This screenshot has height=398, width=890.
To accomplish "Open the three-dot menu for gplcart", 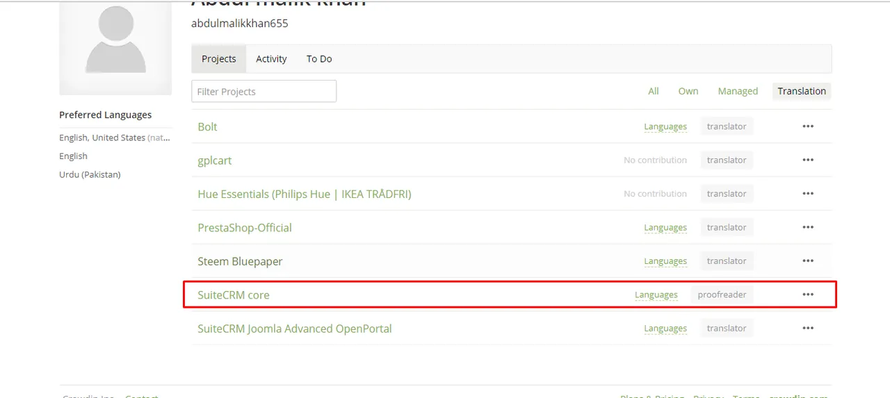I will point(808,160).
